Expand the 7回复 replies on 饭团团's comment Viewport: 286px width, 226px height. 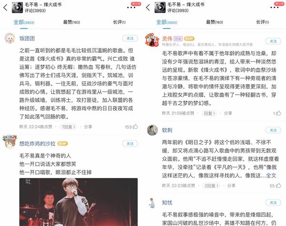(x=68, y=127)
